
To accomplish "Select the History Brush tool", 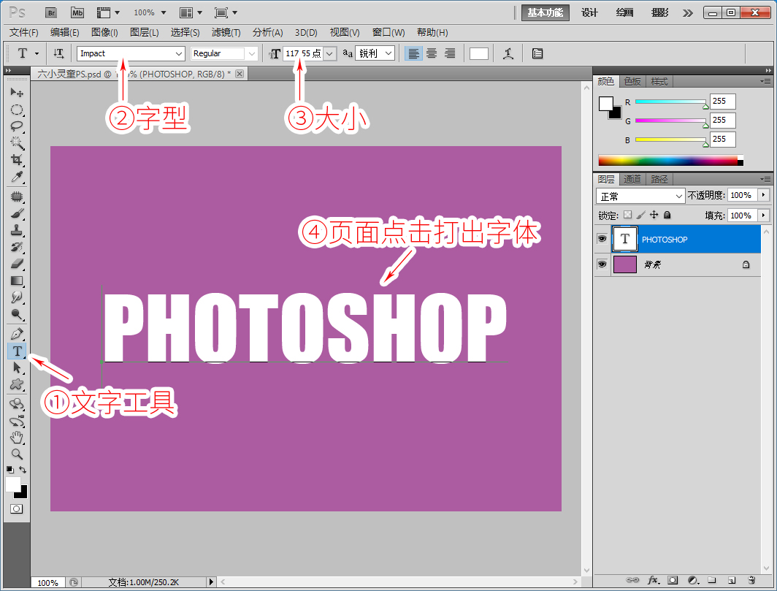I will click(17, 247).
